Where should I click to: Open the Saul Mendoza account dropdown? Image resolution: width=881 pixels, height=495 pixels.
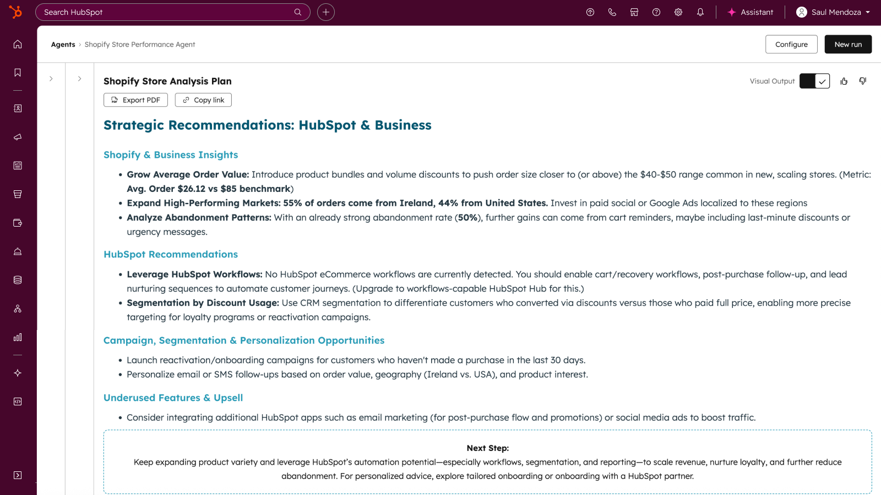click(832, 12)
